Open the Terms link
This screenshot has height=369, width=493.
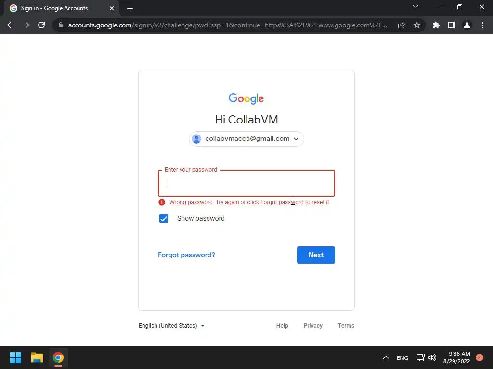click(346, 326)
